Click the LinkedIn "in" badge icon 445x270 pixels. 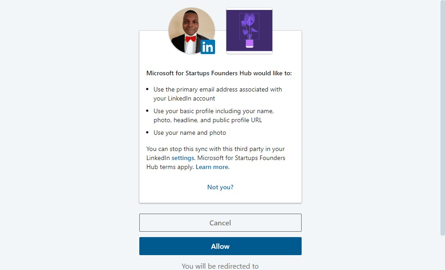coord(207,47)
